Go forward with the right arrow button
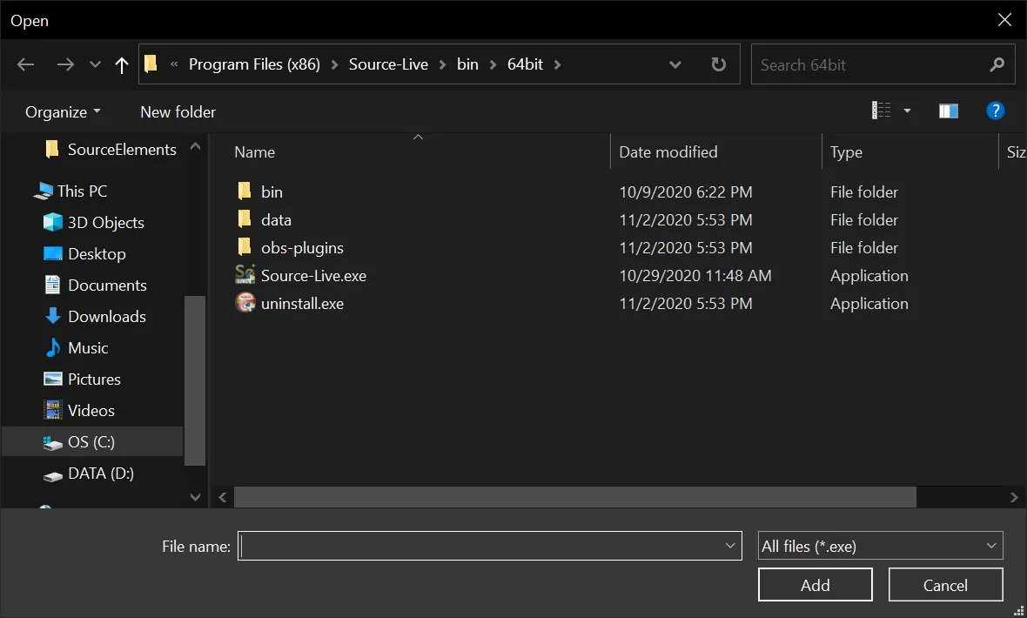This screenshot has height=618, width=1027. click(65, 64)
